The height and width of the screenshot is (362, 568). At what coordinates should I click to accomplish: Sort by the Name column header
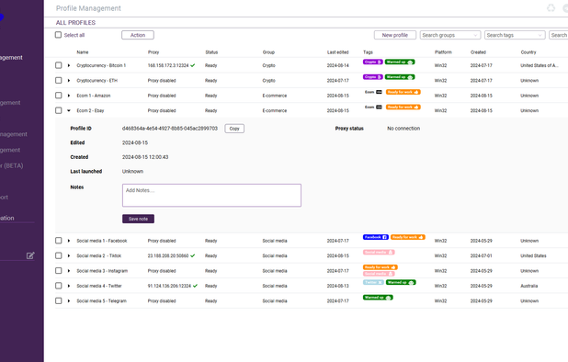click(x=83, y=52)
